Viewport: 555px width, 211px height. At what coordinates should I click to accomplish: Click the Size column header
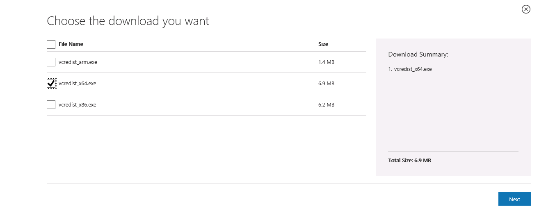[x=323, y=44]
